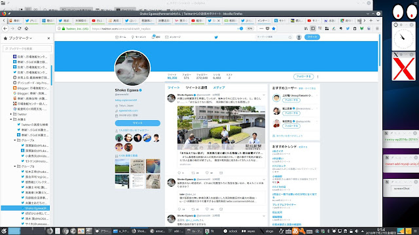Click the bookmarks search field
The image size is (419, 235).
point(27,49)
